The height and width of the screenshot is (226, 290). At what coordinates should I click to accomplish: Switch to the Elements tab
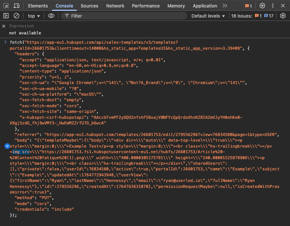[x=38, y=6]
